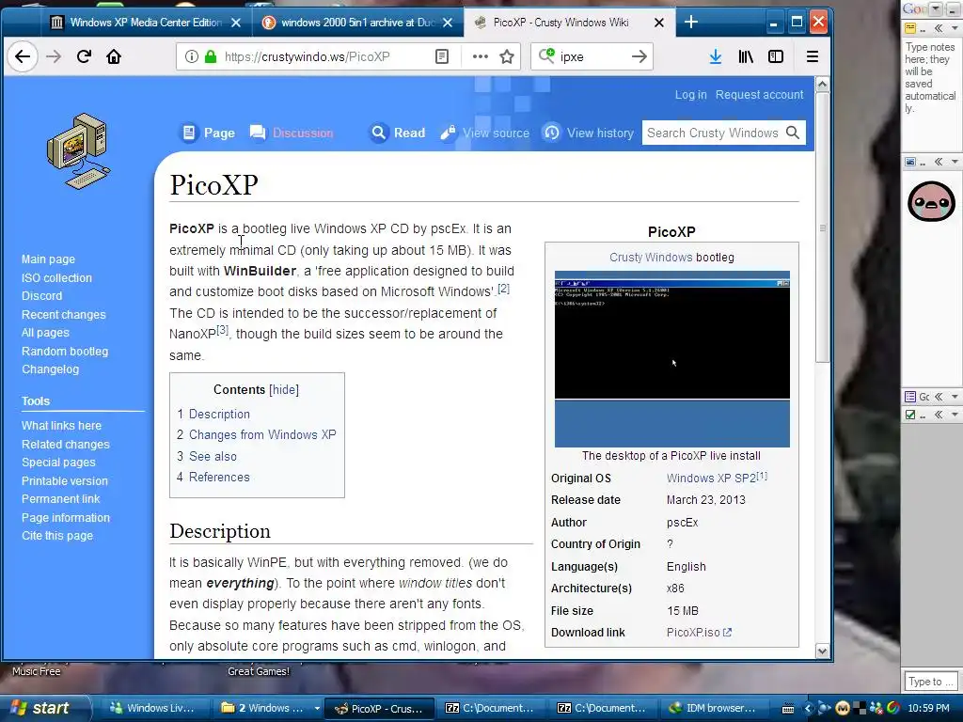Click the search engine icon in search bar

(546, 55)
